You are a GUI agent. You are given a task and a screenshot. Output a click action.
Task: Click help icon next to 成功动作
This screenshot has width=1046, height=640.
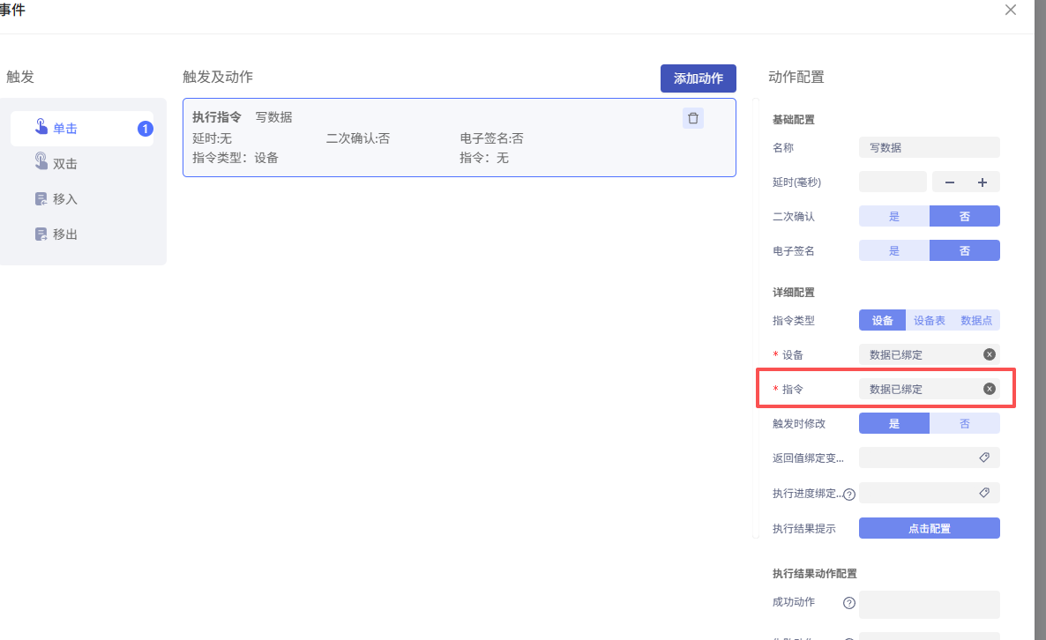849,603
